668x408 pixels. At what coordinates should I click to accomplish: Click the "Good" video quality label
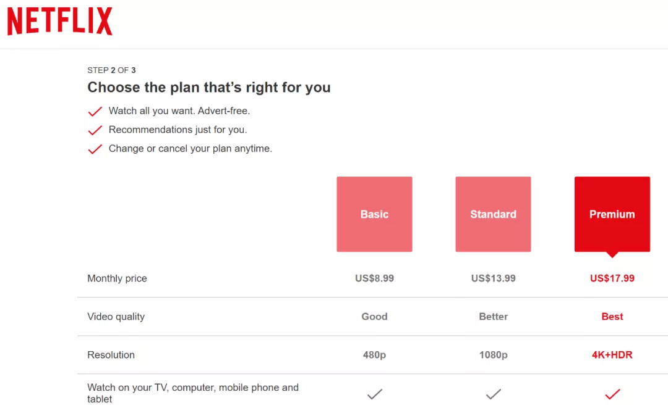point(374,317)
